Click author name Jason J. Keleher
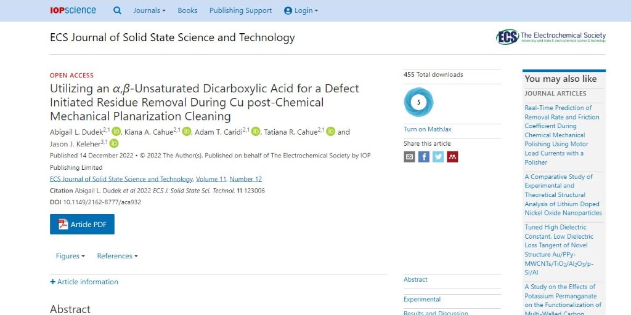 click(75, 144)
